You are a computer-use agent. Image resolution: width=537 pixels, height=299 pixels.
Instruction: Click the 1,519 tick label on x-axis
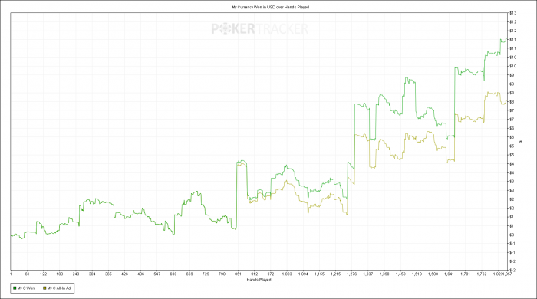pos(417,274)
